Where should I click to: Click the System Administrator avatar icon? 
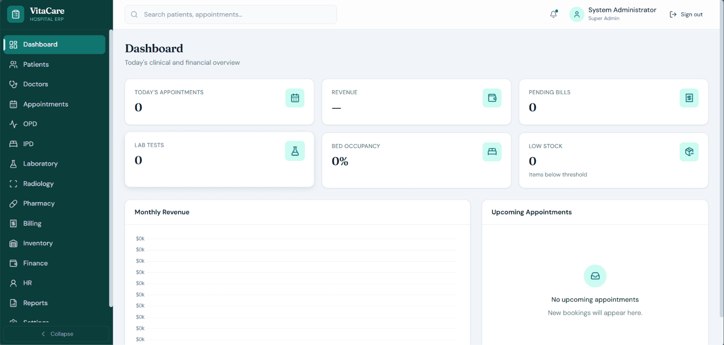click(x=577, y=14)
